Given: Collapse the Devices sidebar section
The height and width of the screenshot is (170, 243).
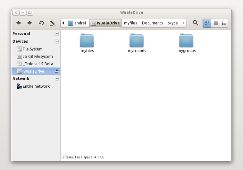Looking at the screenshot, I should pos(57,41).
